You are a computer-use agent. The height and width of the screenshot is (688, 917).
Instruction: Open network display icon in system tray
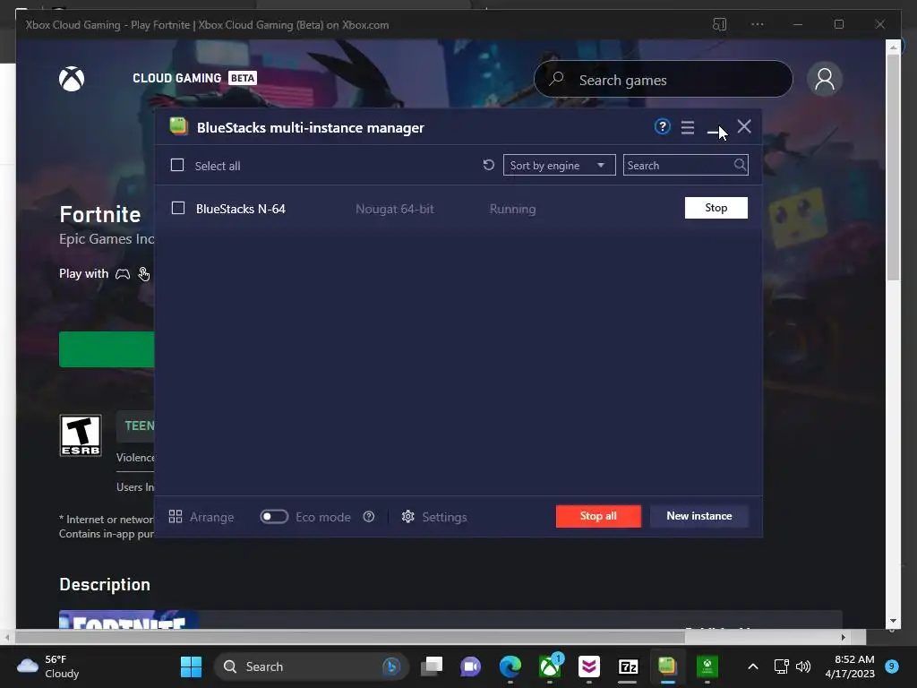click(x=781, y=666)
